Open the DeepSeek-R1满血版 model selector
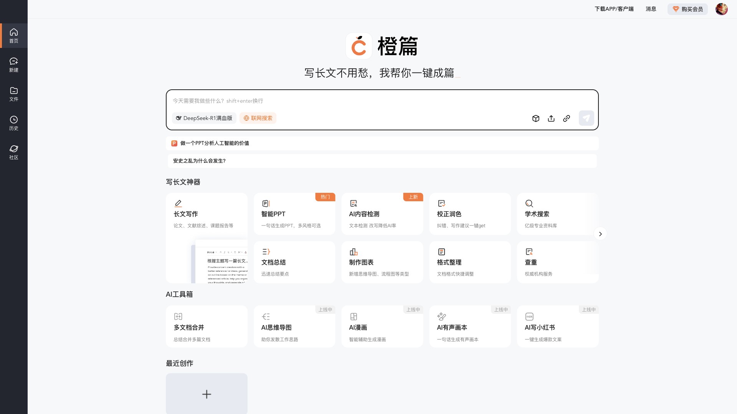This screenshot has width=737, height=414. 204,118
